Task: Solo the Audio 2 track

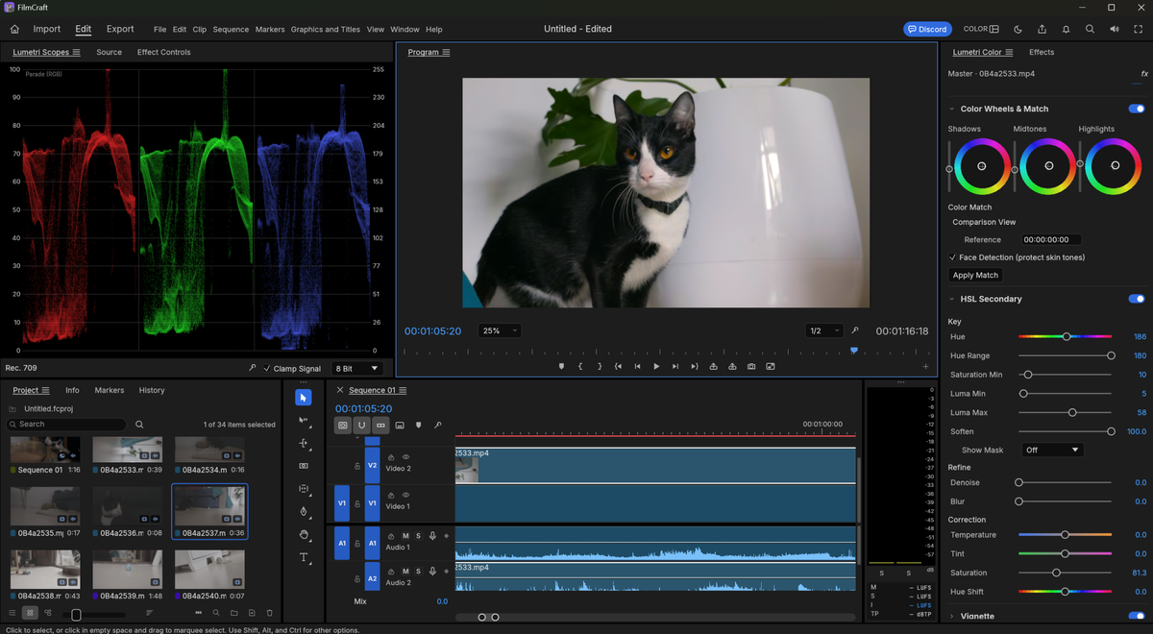Action: click(x=418, y=572)
